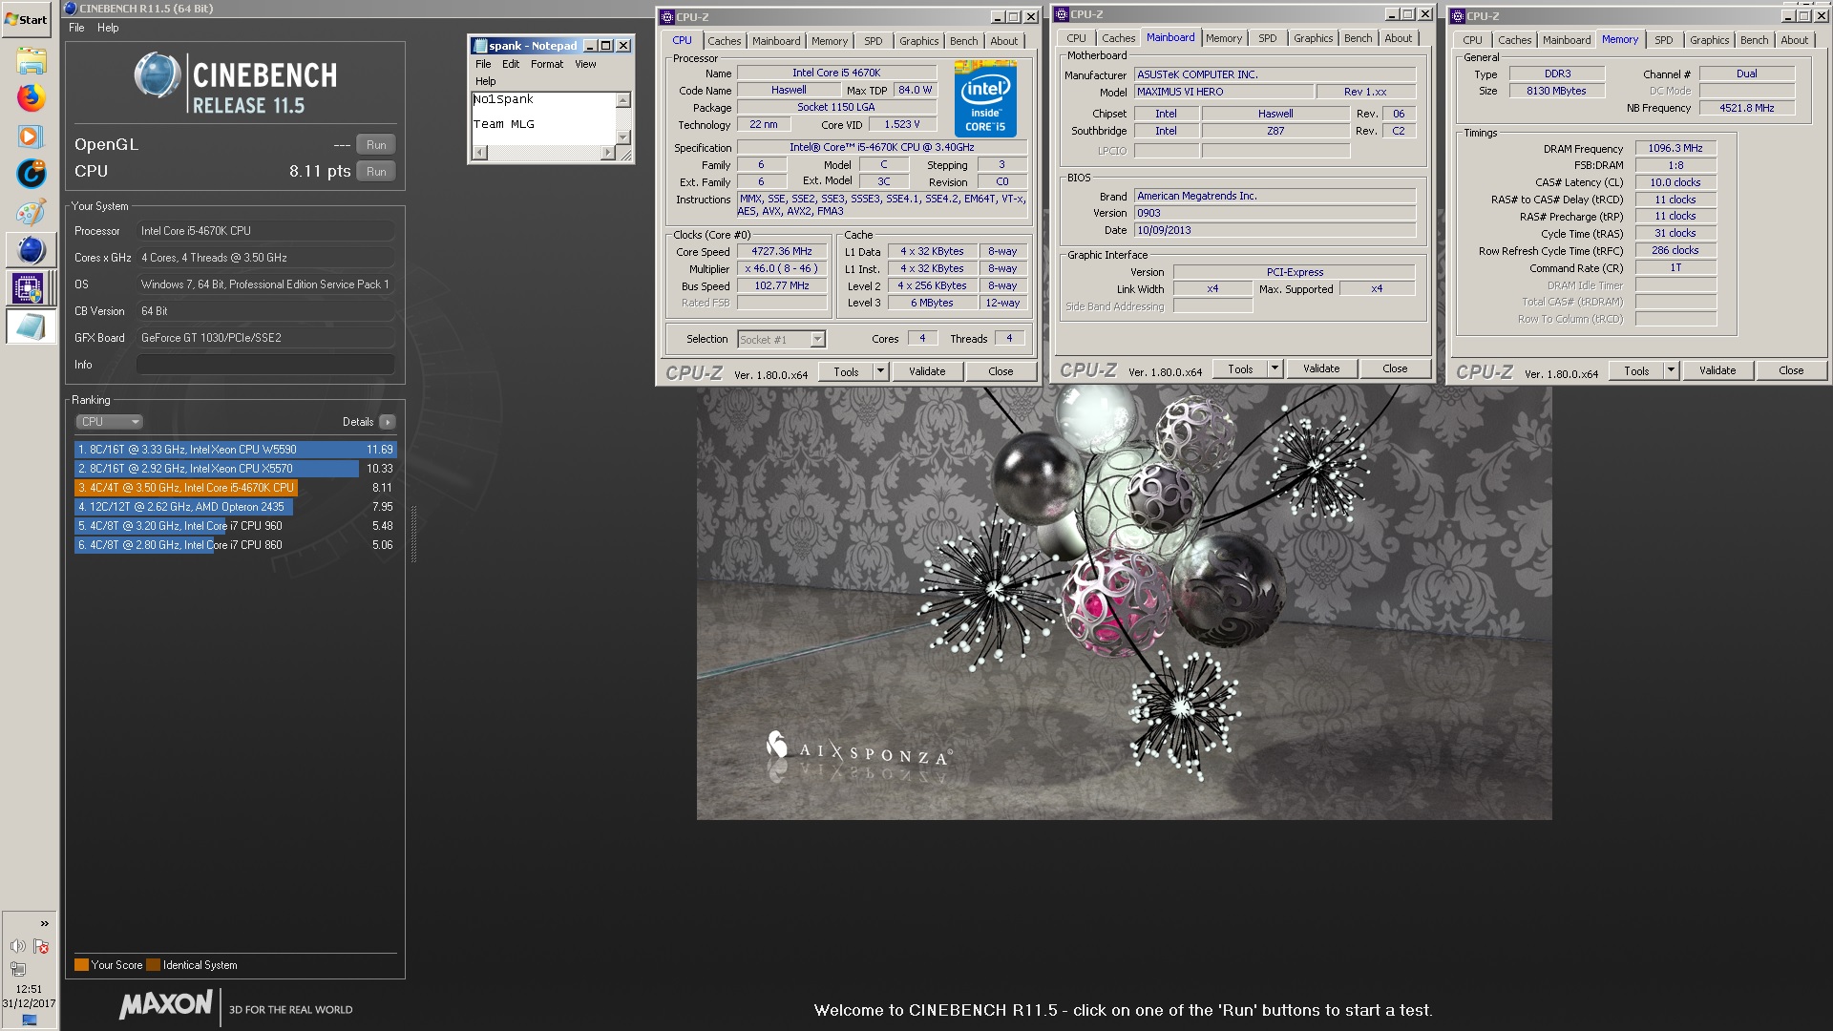Click Notepad vertical scrollbar up arrow
Image resolution: width=1833 pixels, height=1031 pixels.
click(x=623, y=99)
